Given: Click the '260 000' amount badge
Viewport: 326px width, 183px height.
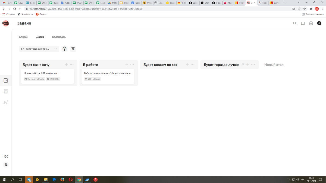Looking at the screenshot, I should [x=53, y=79].
